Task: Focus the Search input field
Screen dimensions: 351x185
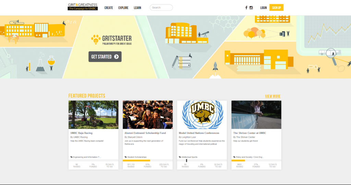Action: (161, 8)
